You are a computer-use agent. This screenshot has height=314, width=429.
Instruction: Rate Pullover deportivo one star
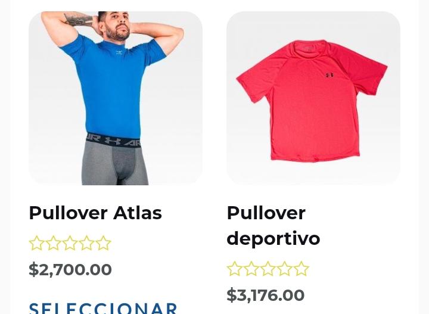235,269
